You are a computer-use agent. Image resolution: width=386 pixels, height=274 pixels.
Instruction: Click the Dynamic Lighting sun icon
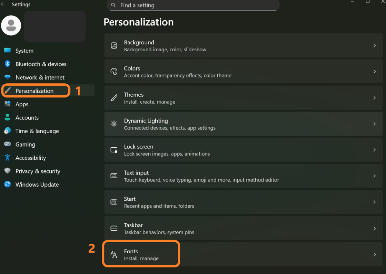click(114, 124)
